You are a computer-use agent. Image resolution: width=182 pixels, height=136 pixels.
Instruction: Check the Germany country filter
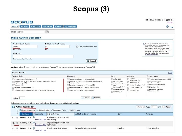click(x=128, y=90)
